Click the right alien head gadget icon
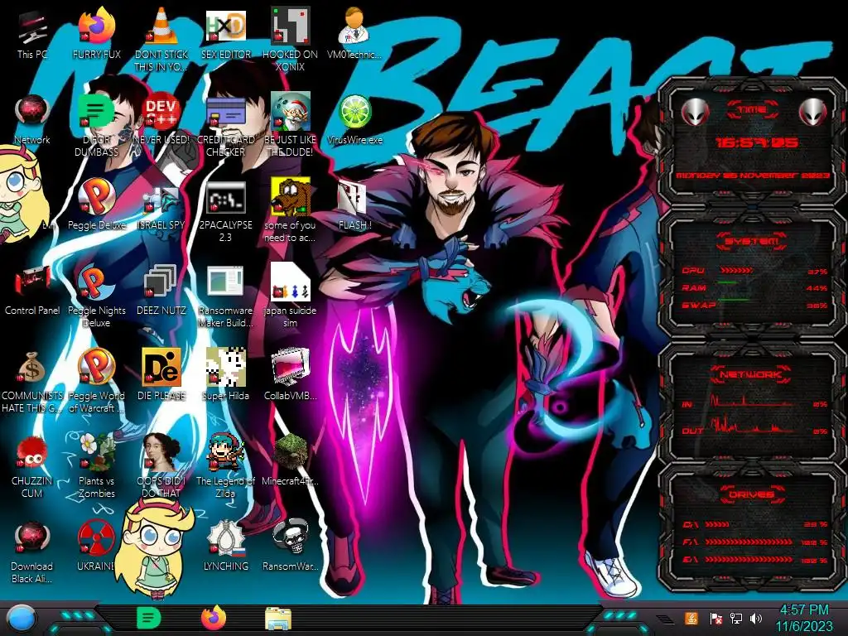 813,112
